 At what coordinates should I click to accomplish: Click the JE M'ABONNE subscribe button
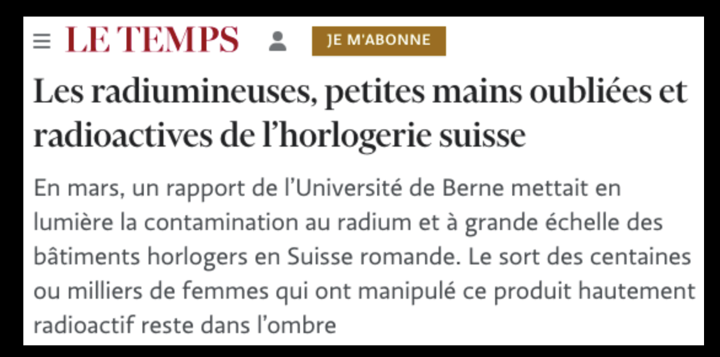coord(378,41)
